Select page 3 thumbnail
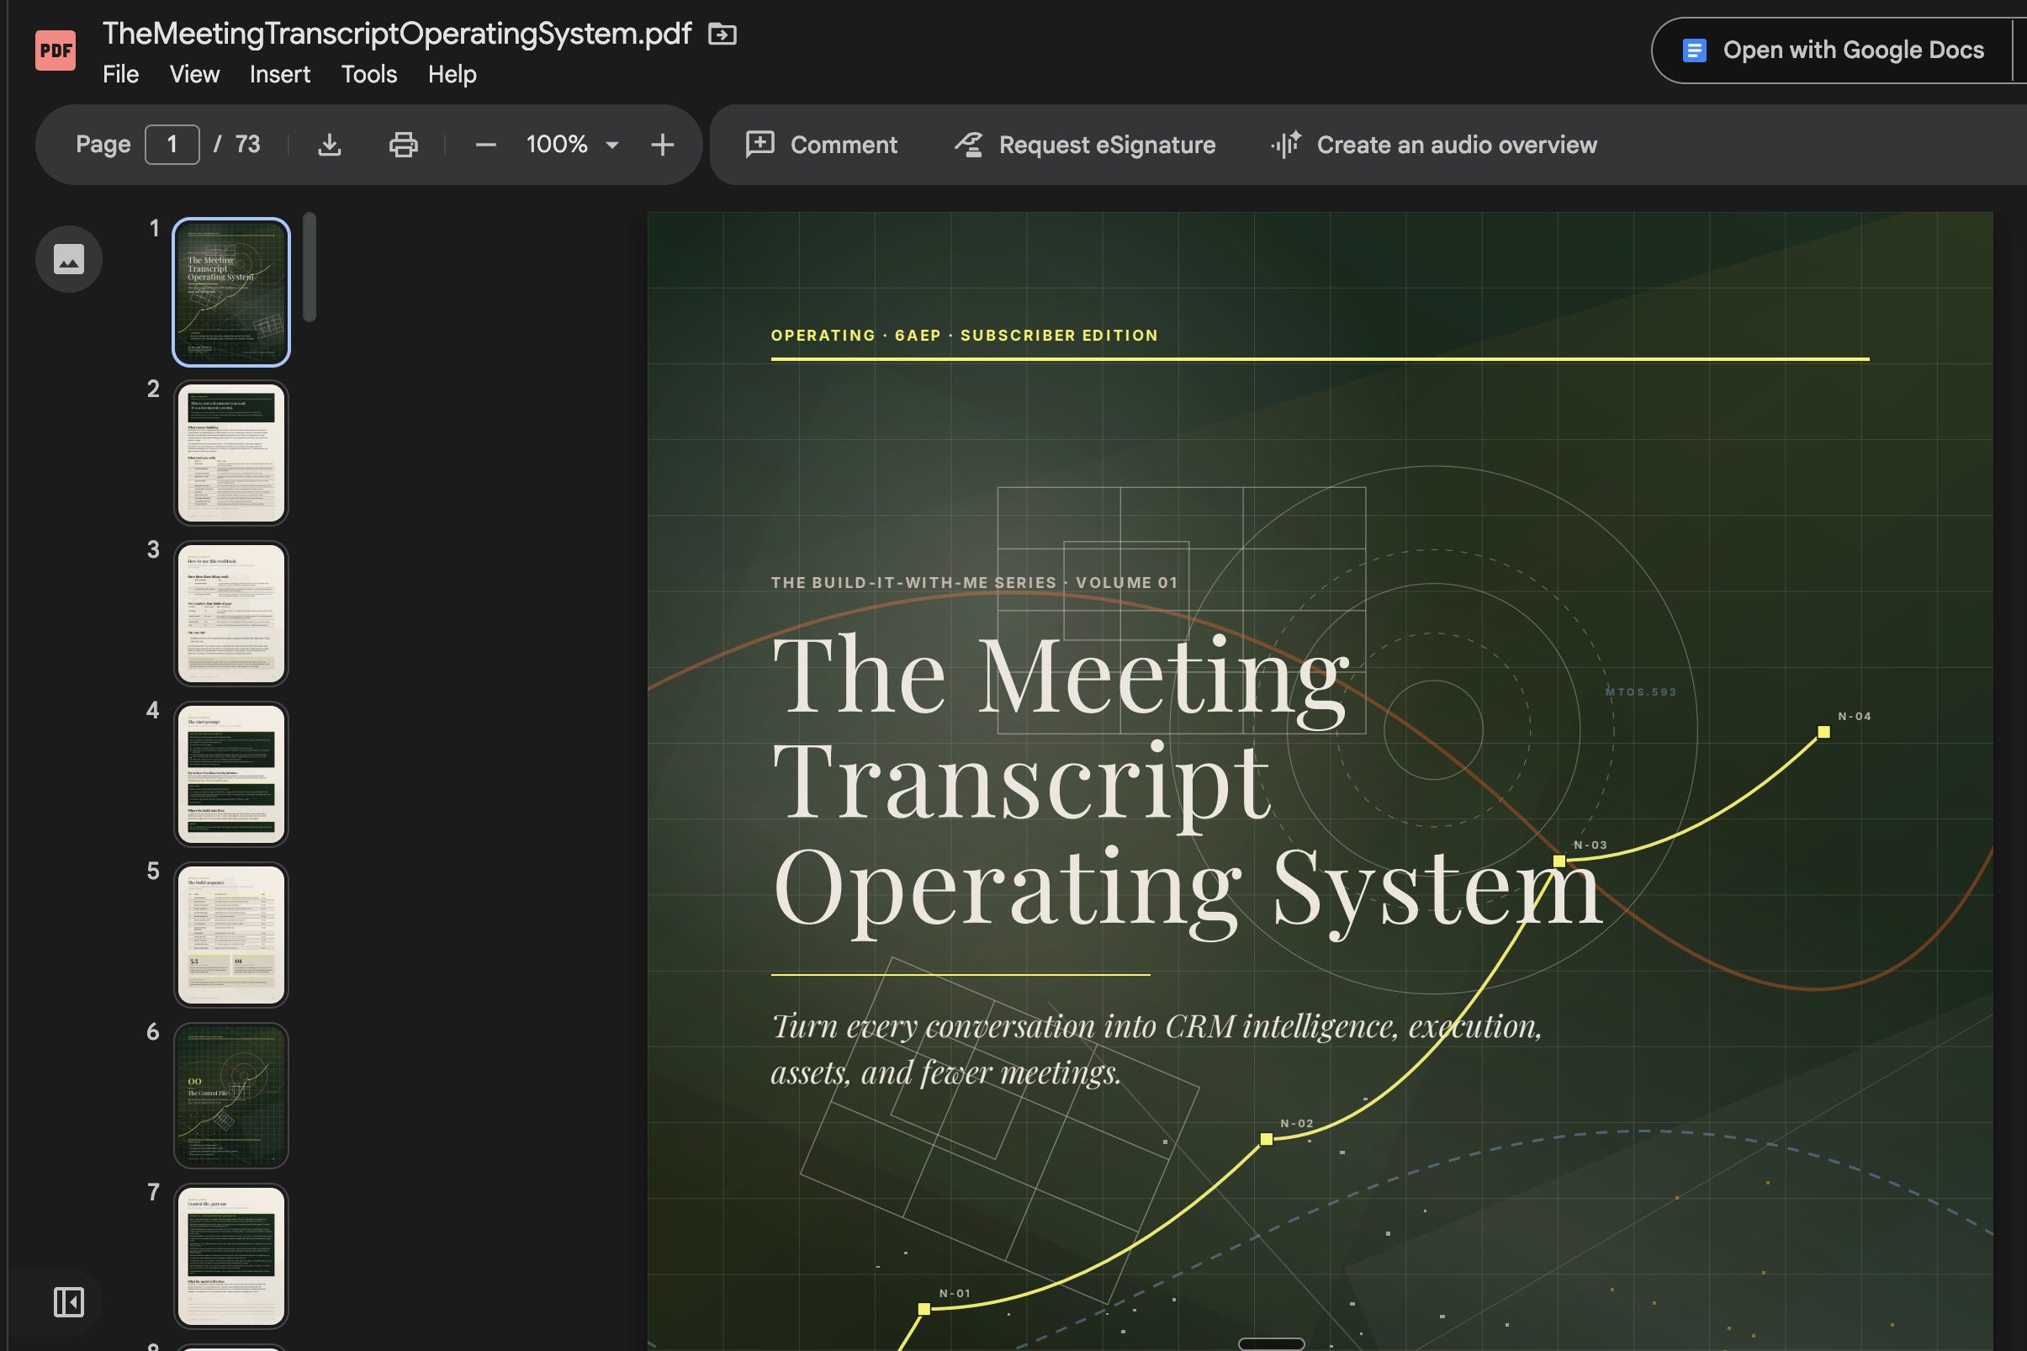Image resolution: width=2027 pixels, height=1351 pixels. [230, 613]
